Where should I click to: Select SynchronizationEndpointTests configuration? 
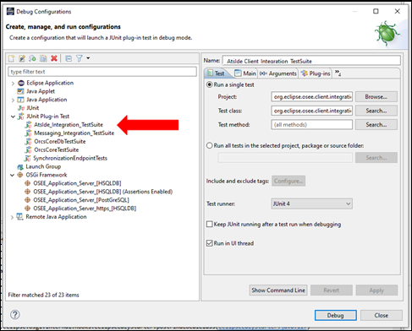tap(70, 158)
